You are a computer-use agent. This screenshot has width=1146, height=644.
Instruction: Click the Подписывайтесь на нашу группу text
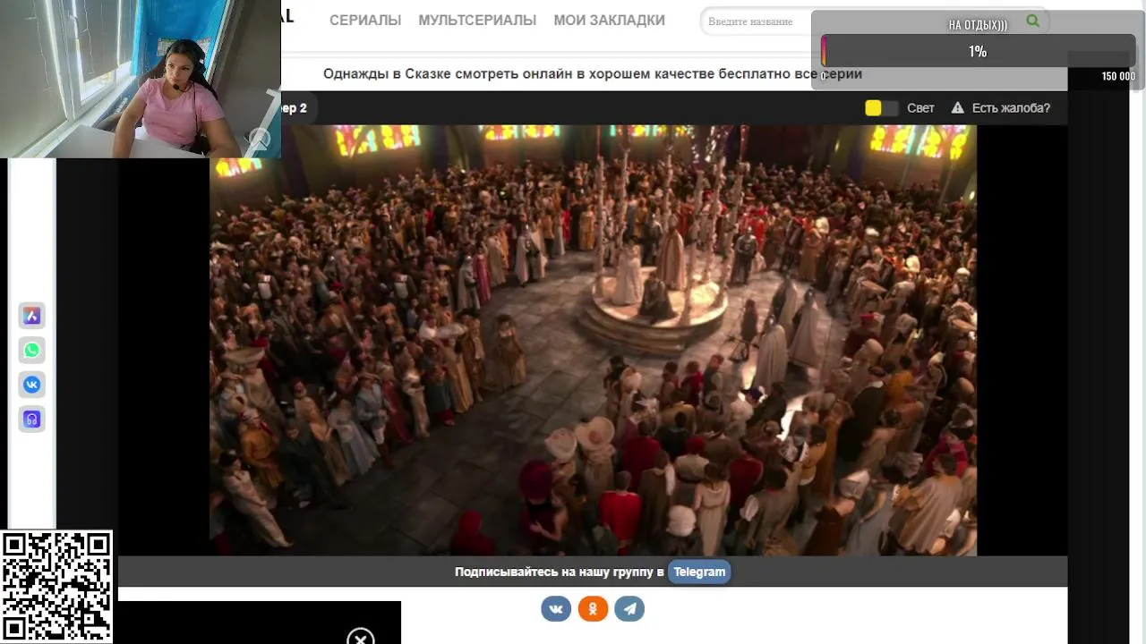(x=559, y=572)
